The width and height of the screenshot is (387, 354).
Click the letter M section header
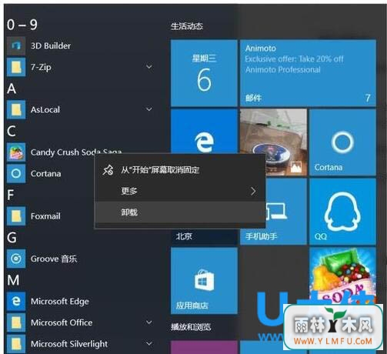pos(13,280)
